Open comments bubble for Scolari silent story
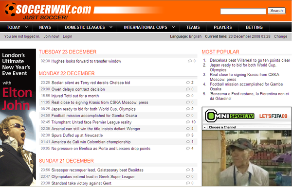 pos(188,83)
